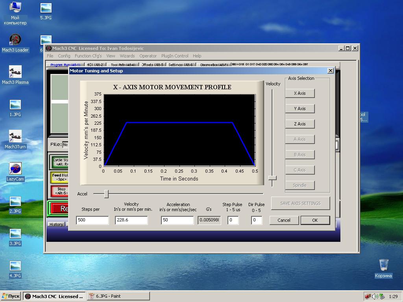This screenshot has width=403, height=302.
Task: Click the Steps per input field
Action: click(x=92, y=220)
